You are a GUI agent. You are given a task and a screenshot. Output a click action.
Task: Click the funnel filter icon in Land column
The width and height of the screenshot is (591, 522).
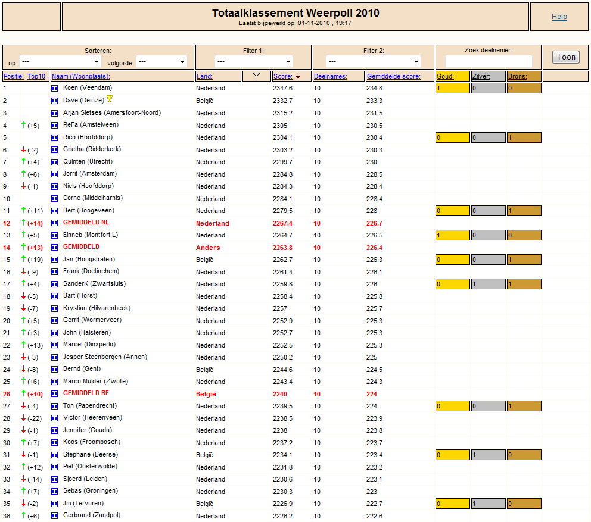point(256,76)
